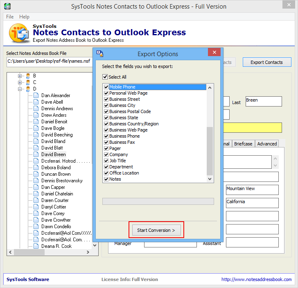Screen dimensions: 298x288
Task: Click the document icon for Daniel Chatelain
Action: [x=36, y=194]
